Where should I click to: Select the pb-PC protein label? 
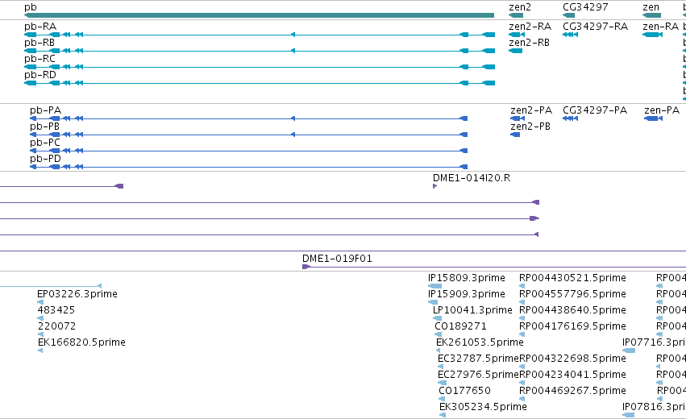tap(45, 143)
